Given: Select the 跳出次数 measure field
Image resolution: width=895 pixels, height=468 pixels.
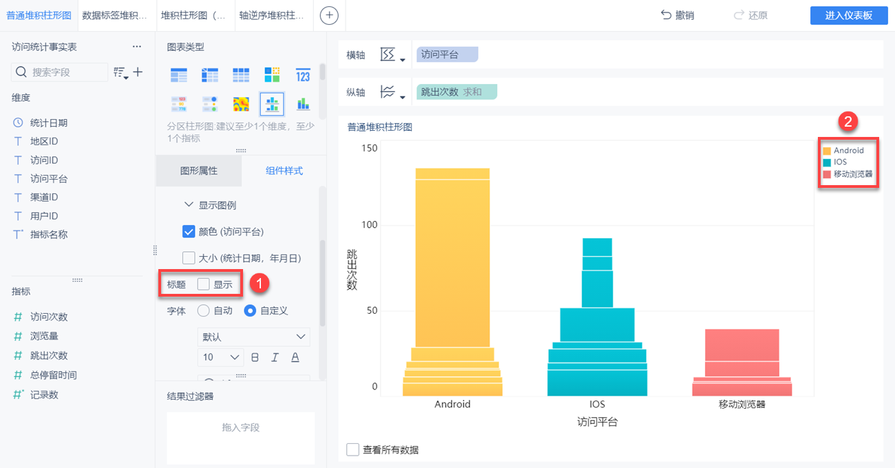Looking at the screenshot, I should pos(49,356).
